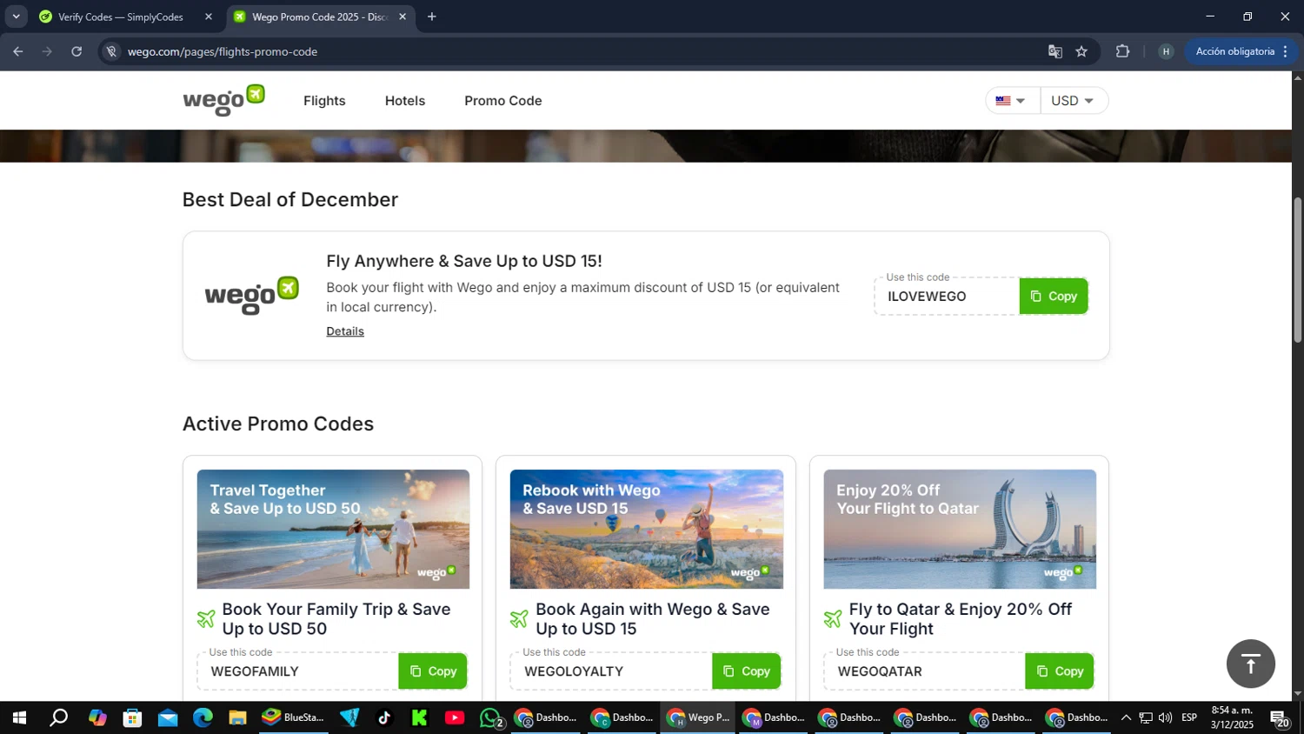Click the wego.com address bar URL

click(x=223, y=52)
